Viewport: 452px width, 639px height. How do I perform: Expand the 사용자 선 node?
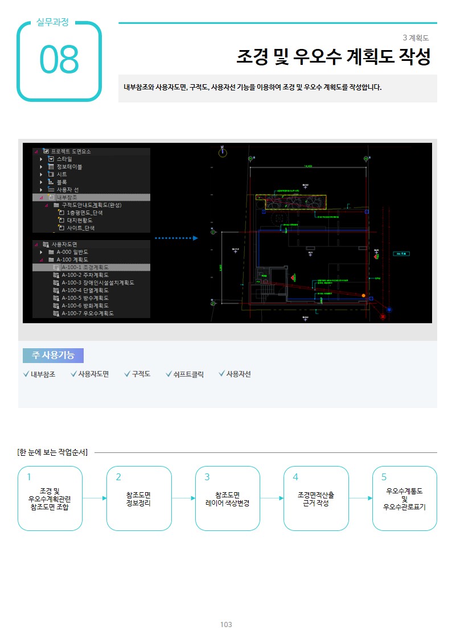coord(41,190)
